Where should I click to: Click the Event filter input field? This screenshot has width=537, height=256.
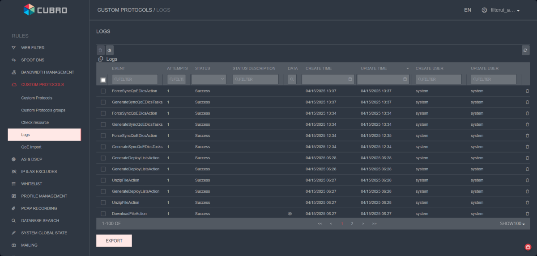pos(135,79)
